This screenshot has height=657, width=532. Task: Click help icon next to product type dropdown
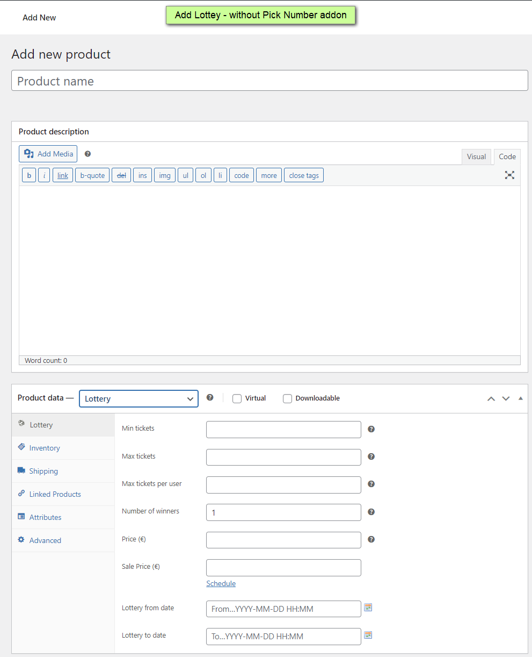[x=210, y=398]
